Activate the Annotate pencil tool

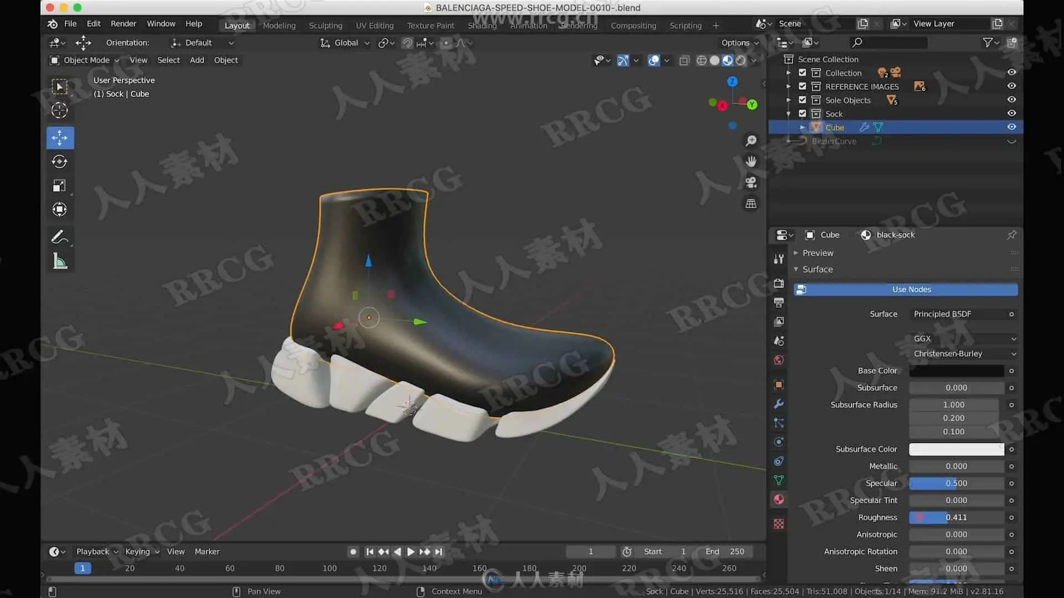point(59,237)
